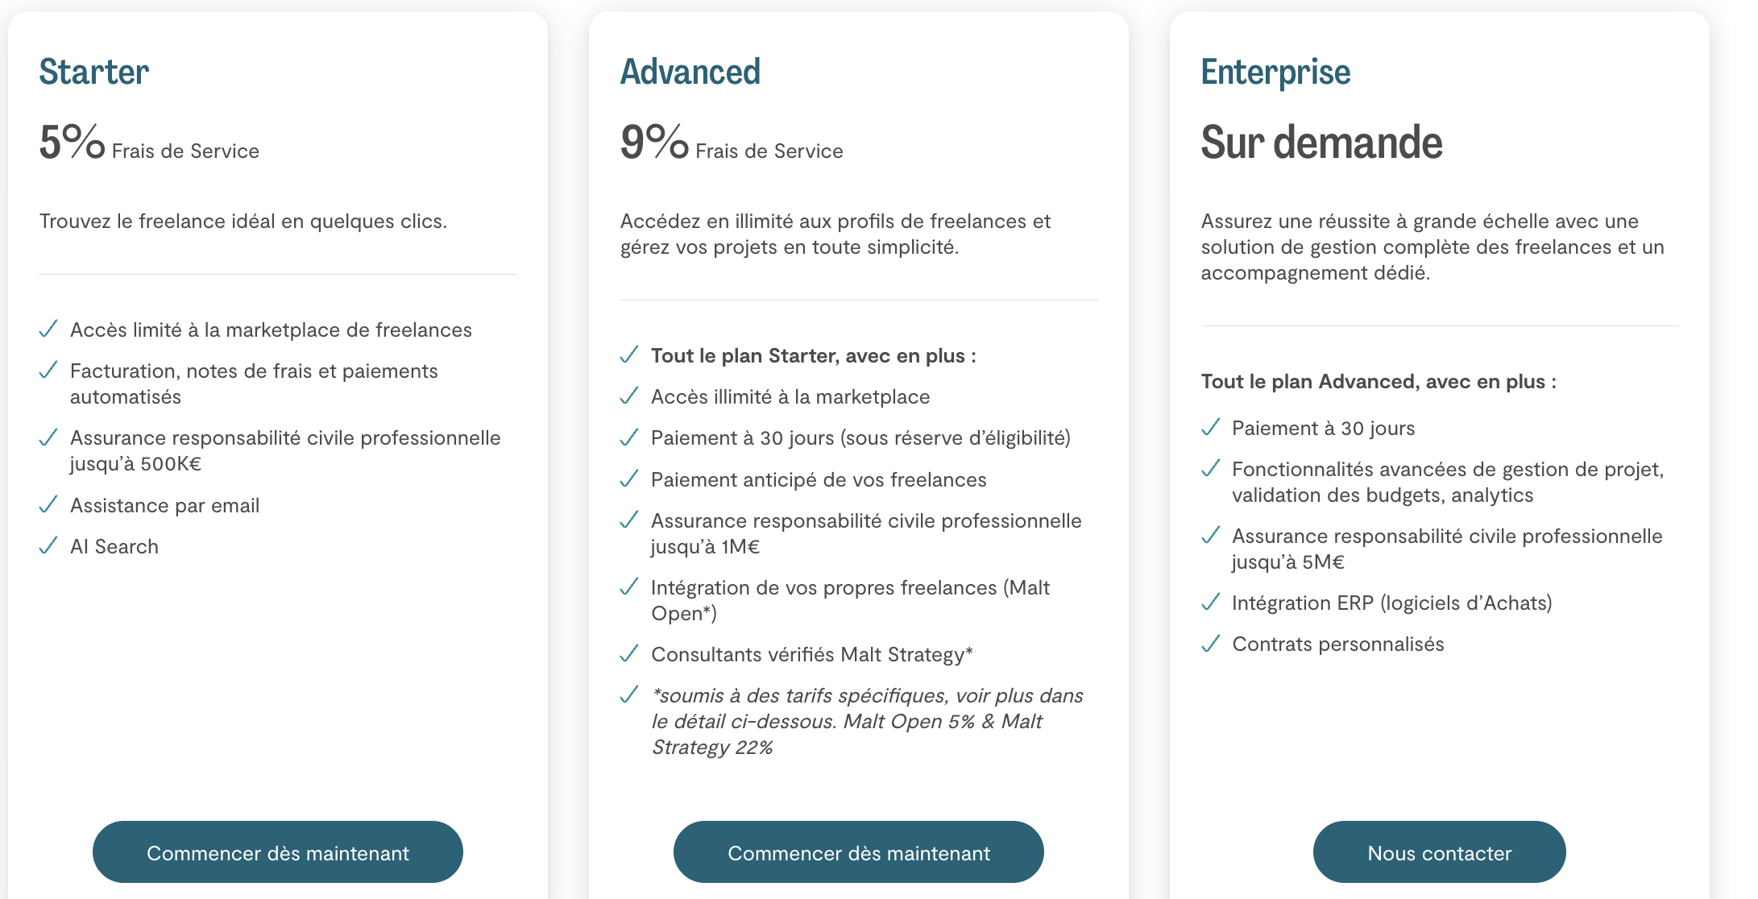
Task: Click checkmark next to Intégration ERP
Action: 1210,603
